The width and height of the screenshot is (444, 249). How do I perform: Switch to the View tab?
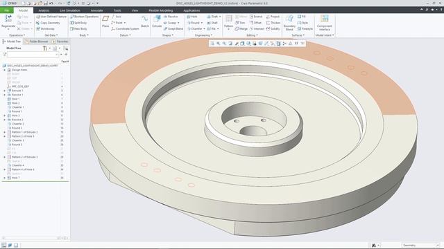click(x=135, y=10)
